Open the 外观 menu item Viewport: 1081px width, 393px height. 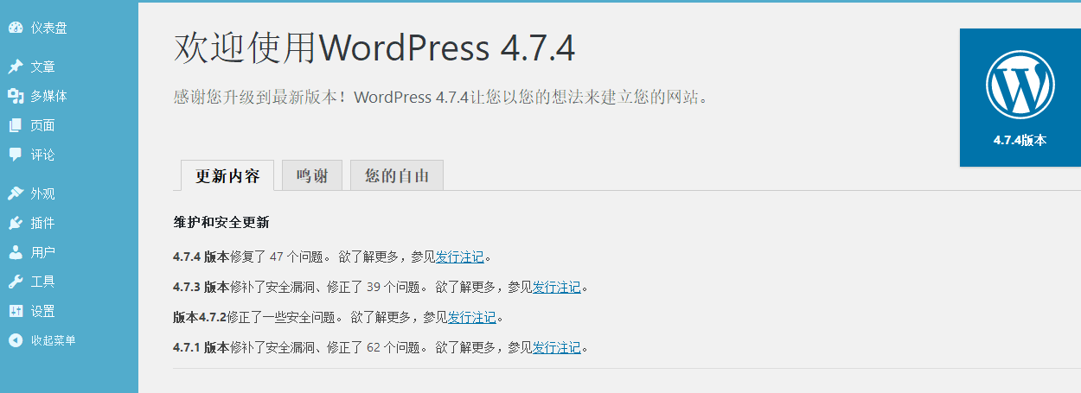pos(69,193)
